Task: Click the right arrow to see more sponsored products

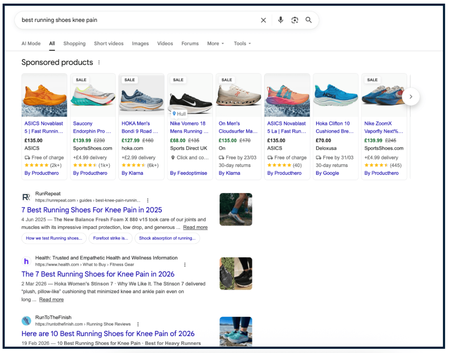Action: coord(411,96)
